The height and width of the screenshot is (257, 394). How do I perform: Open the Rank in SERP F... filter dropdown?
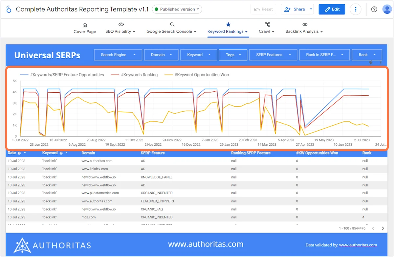(324, 55)
